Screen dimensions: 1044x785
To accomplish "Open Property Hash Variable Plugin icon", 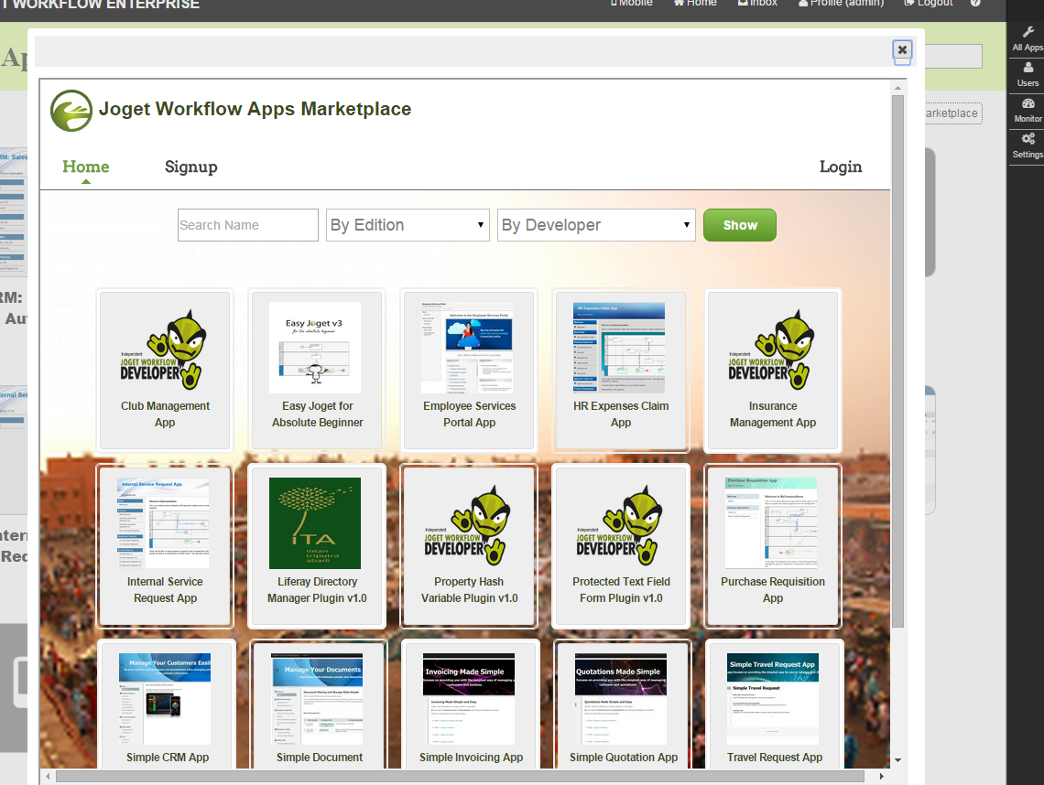I will tap(467, 523).
